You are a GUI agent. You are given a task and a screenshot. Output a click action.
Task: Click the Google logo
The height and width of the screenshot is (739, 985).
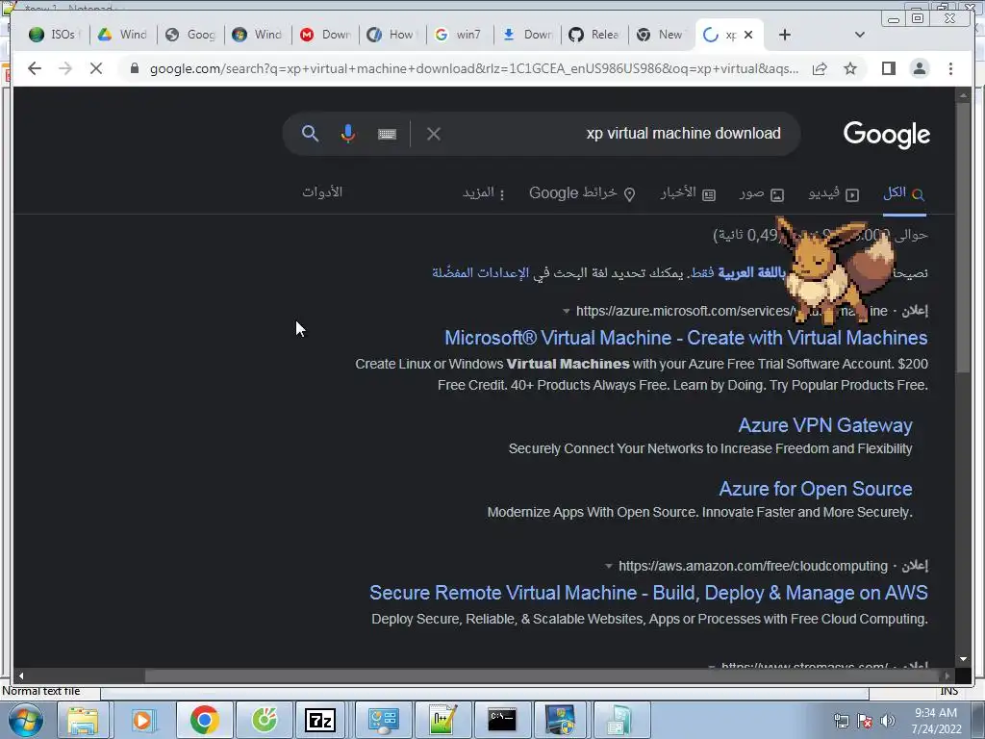click(x=886, y=134)
